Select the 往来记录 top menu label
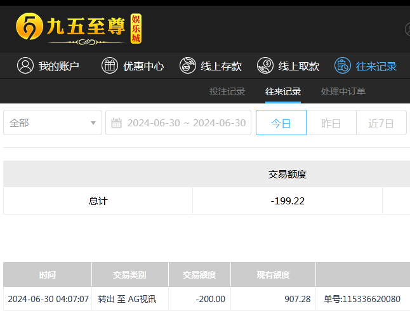 [x=376, y=66]
